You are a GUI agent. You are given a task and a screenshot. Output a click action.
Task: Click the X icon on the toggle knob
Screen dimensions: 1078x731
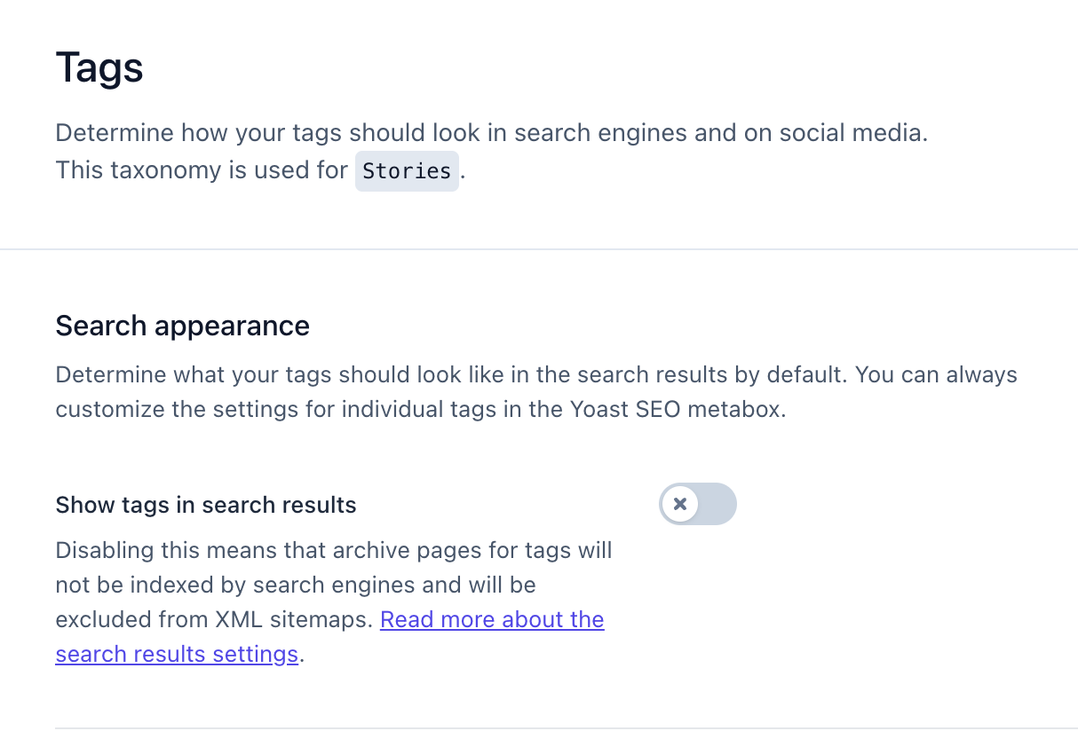pos(680,504)
